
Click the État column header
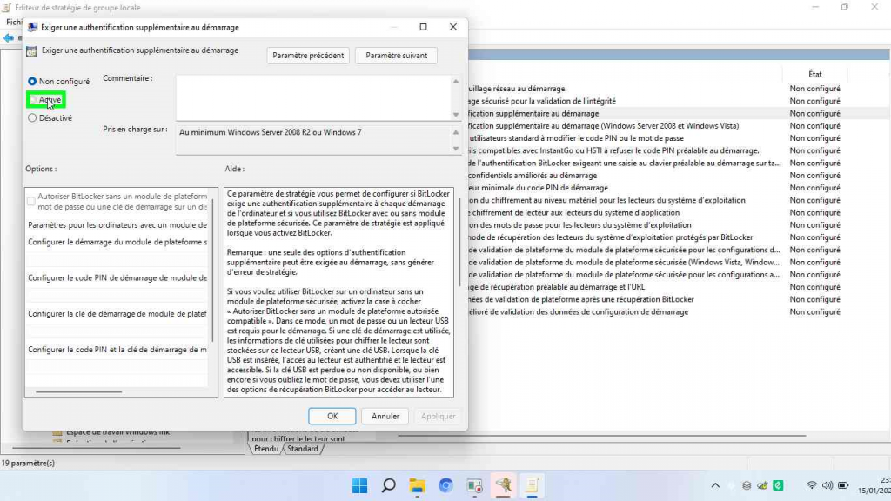pyautogui.click(x=814, y=74)
